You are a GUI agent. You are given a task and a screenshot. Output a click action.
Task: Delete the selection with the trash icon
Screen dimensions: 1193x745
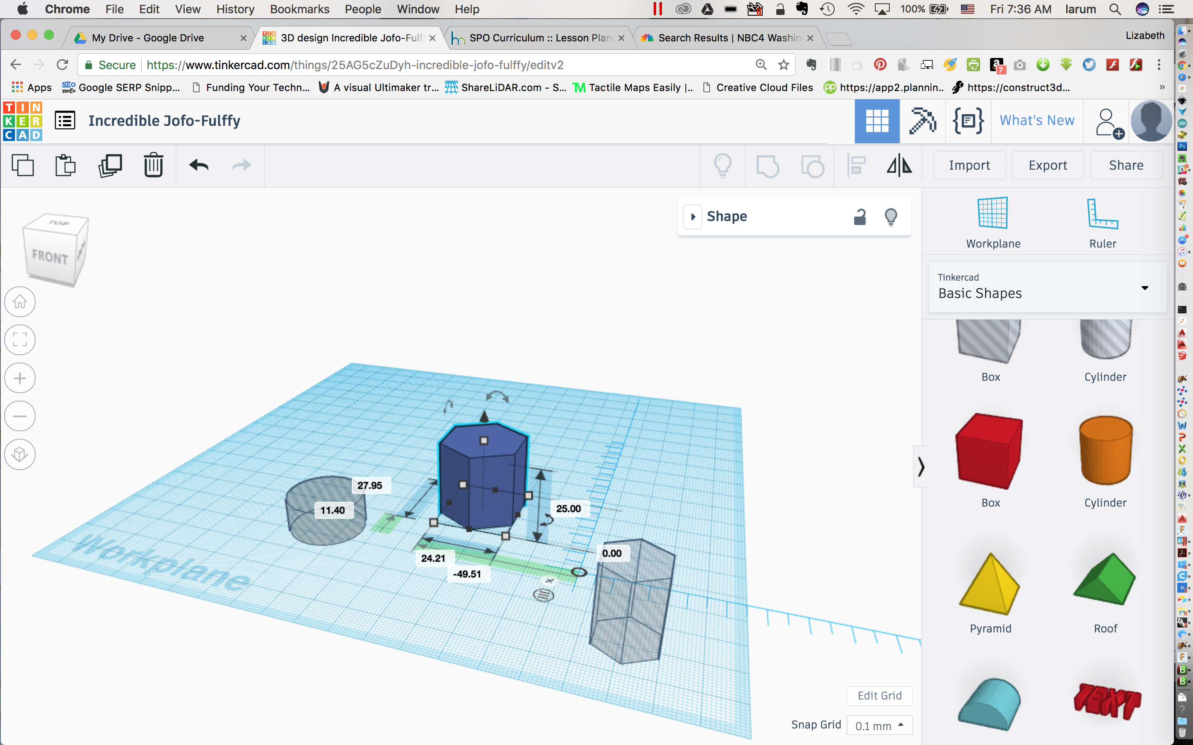pyautogui.click(x=153, y=165)
